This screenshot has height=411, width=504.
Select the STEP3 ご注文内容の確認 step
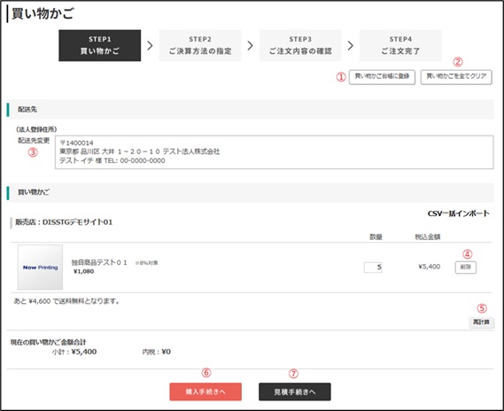300,45
